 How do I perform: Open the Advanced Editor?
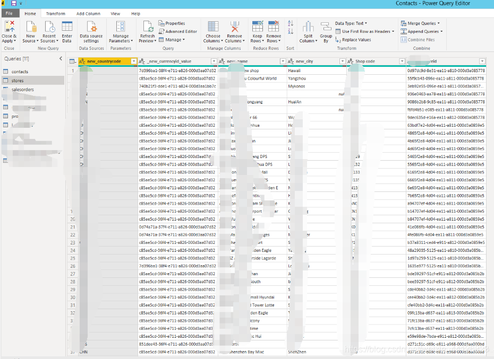click(178, 31)
